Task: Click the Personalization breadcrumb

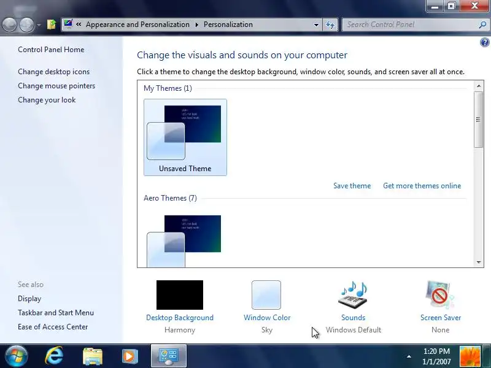Action: [228, 25]
